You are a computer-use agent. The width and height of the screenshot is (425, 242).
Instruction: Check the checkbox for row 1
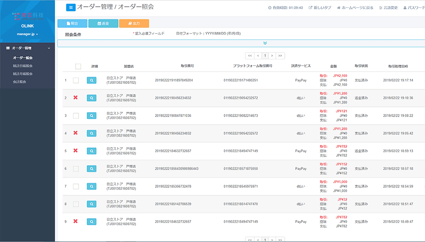coord(76,80)
